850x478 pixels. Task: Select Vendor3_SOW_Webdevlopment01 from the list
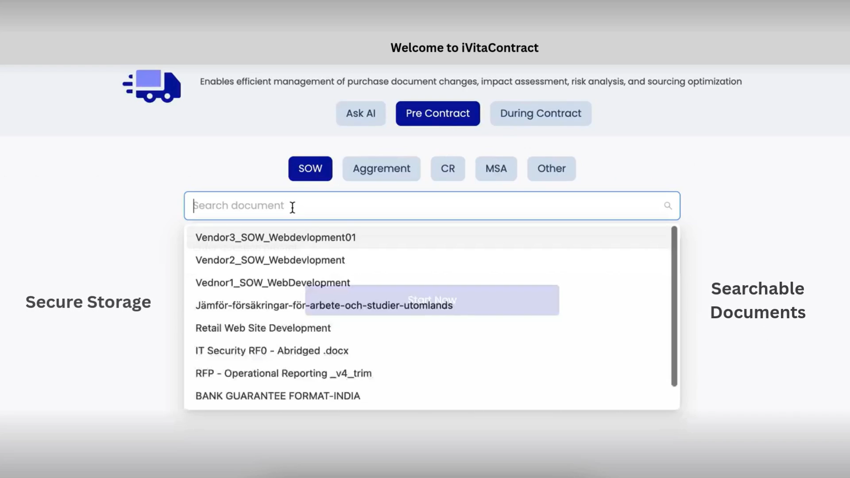(275, 238)
